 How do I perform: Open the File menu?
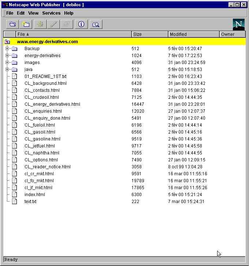[10, 13]
